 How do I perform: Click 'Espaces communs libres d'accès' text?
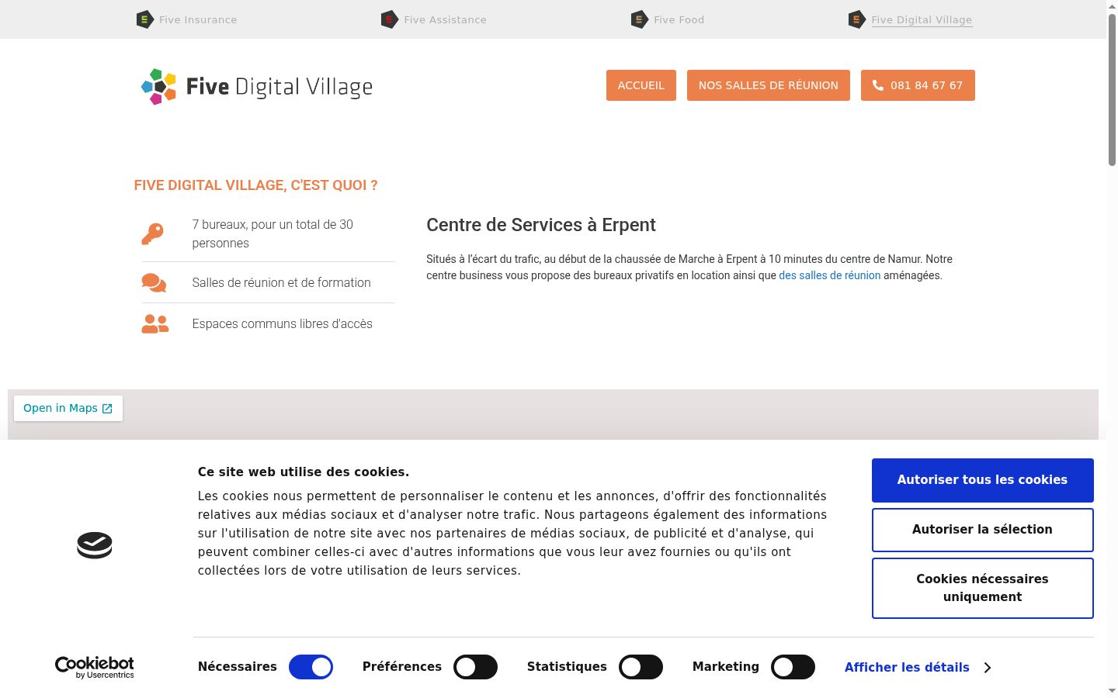click(x=283, y=324)
